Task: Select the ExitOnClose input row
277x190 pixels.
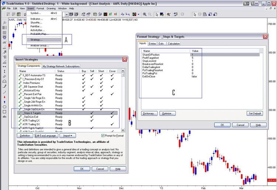Action: tap(201, 77)
